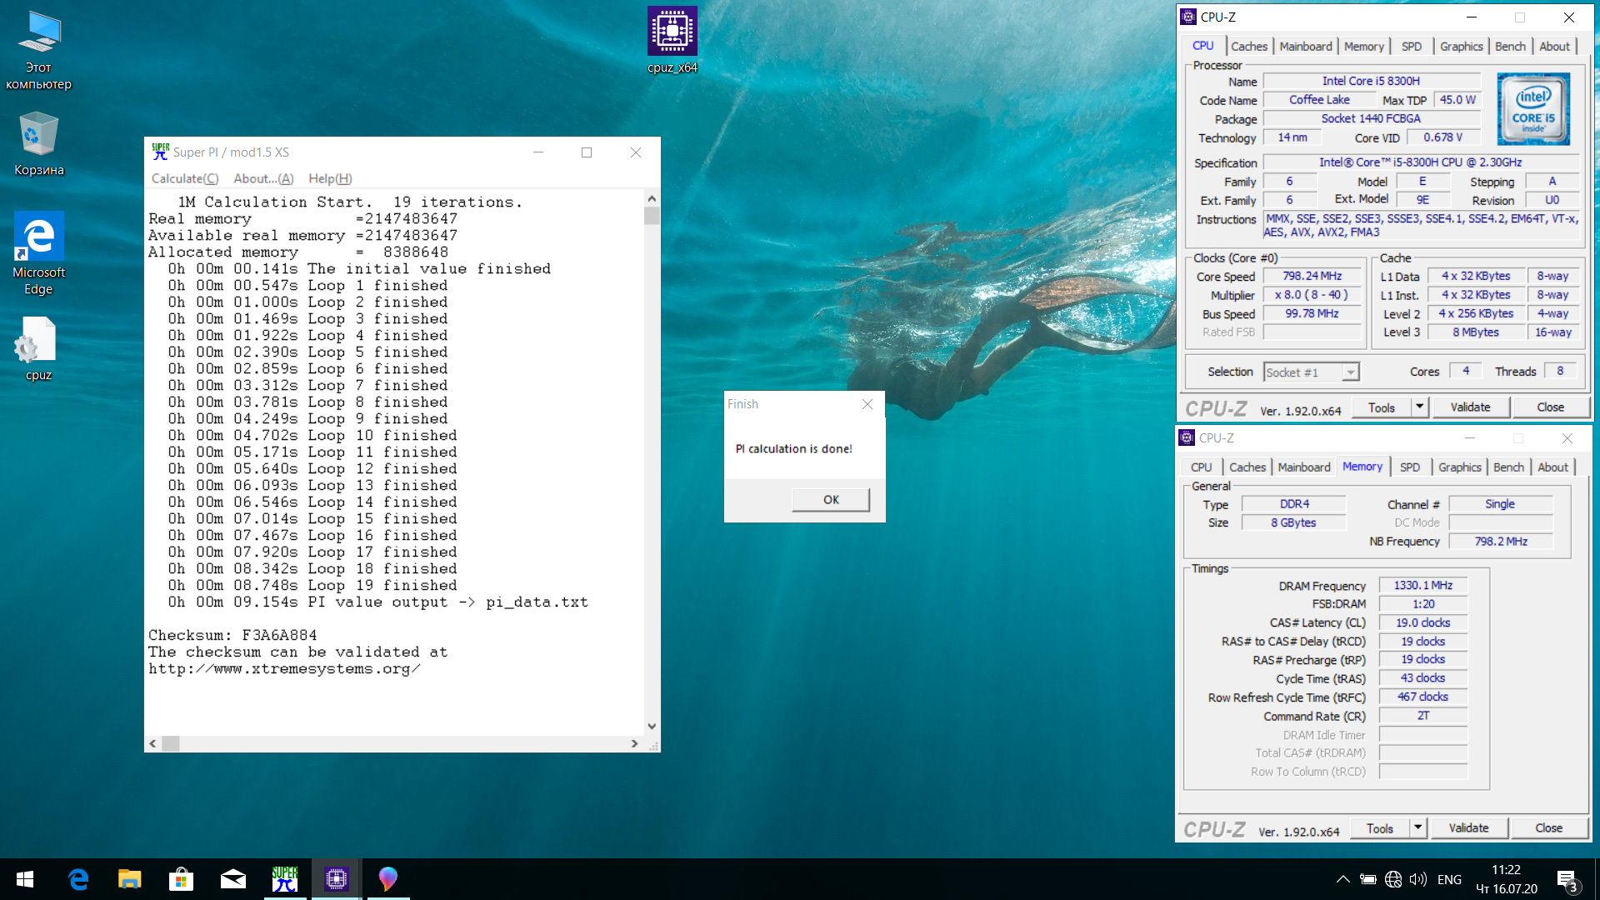The height and width of the screenshot is (900, 1600).
Task: Click the bottom CPU-Z window title icon
Action: (1187, 437)
